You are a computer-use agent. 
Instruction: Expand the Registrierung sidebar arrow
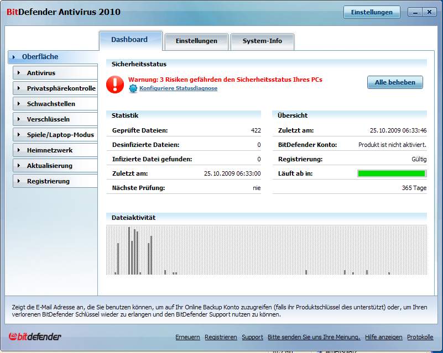19,181
